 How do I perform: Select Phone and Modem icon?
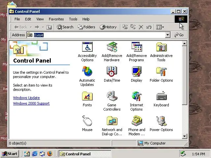tap(136, 126)
